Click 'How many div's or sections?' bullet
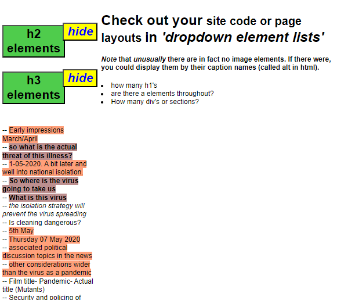Screen dimensions: 337x300 [x=155, y=102]
